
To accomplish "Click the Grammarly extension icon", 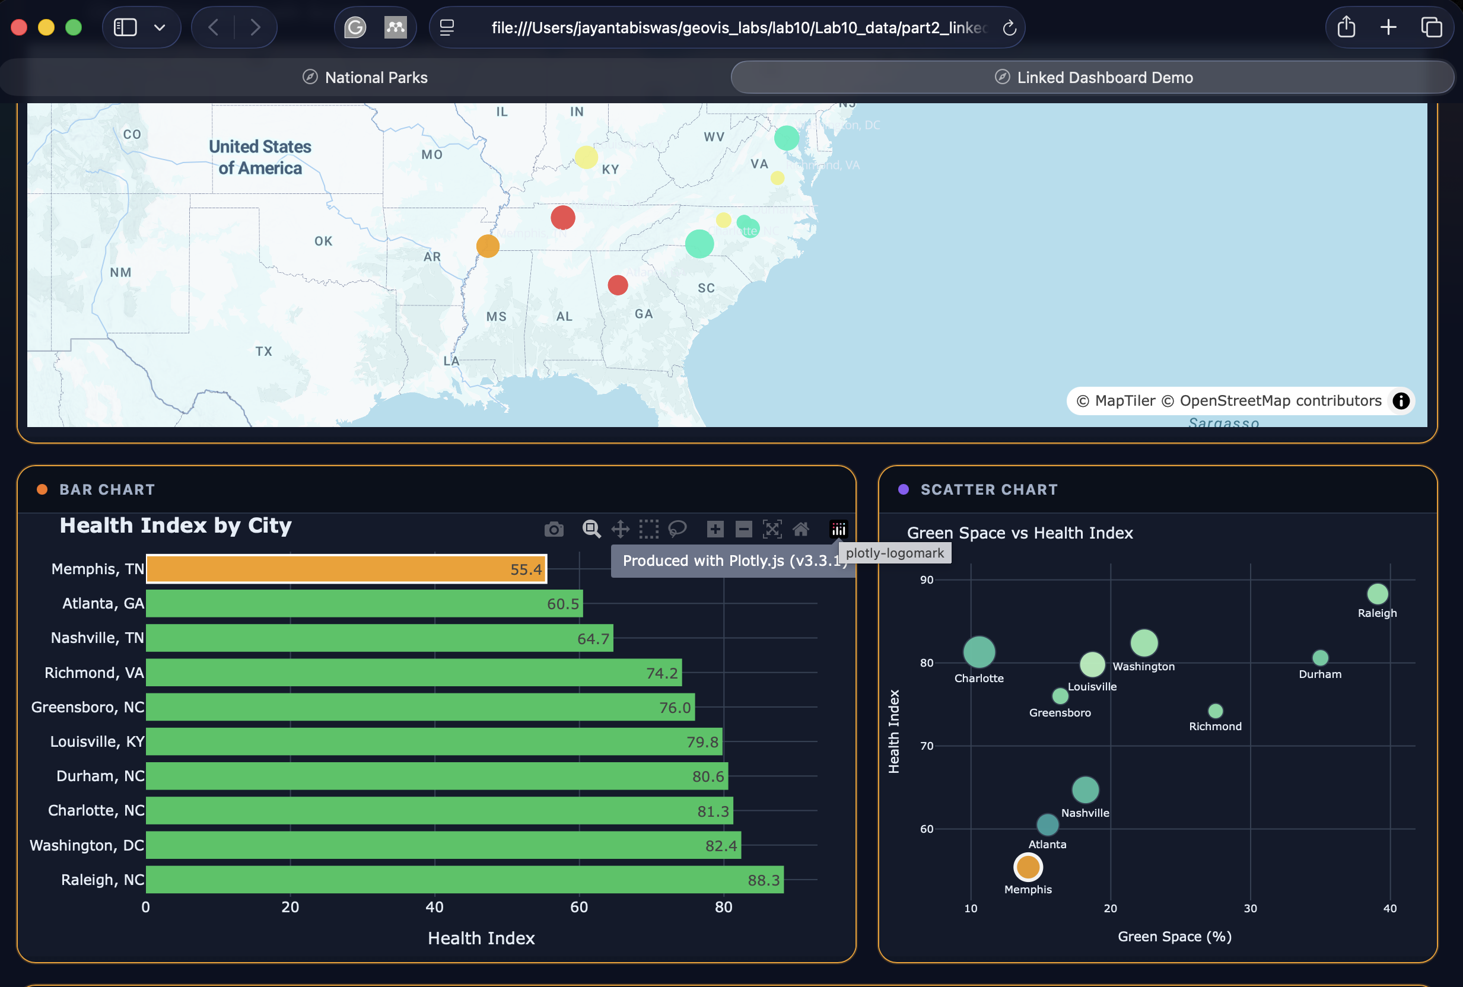I will 356,27.
